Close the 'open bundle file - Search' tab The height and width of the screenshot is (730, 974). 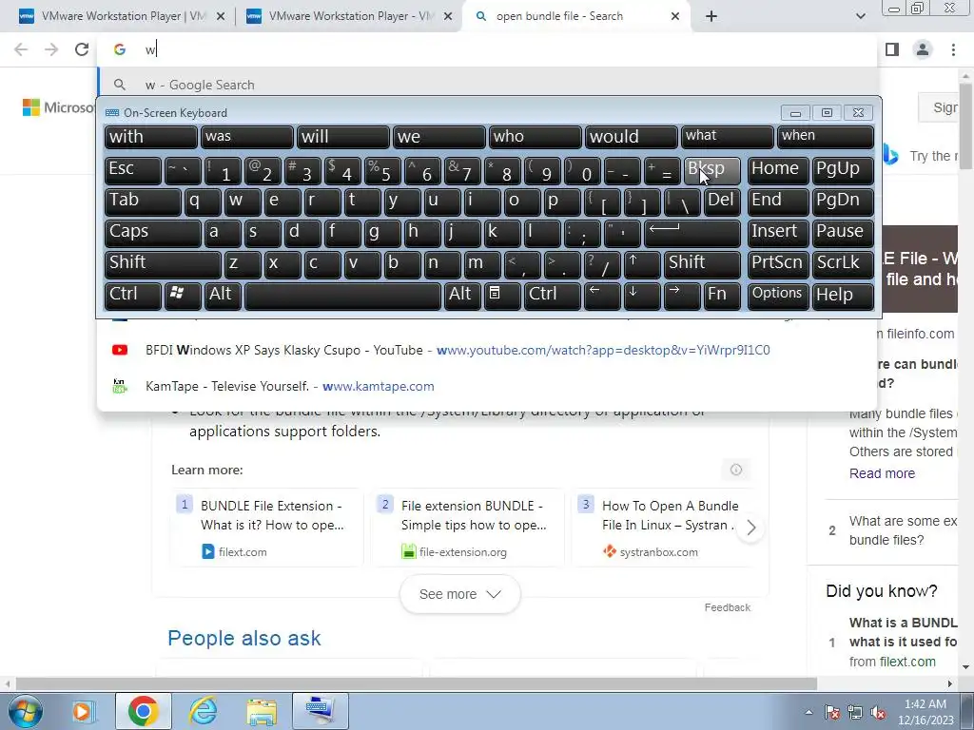click(x=675, y=16)
